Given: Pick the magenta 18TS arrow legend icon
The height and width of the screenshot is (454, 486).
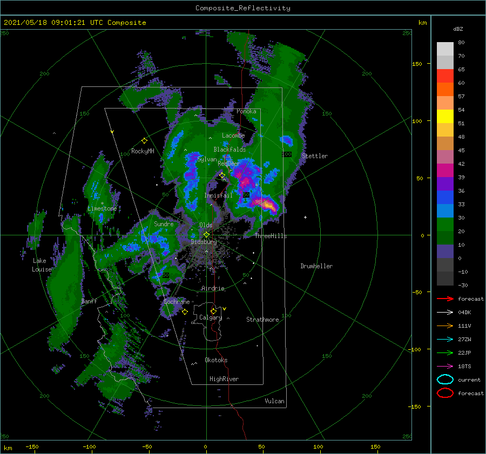Looking at the screenshot, I should [445, 366].
